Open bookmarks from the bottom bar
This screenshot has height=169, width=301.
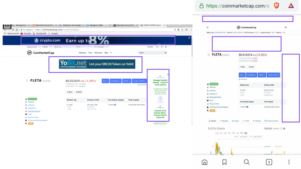(224, 162)
